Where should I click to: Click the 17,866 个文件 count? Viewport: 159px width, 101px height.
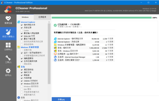[x=108, y=48]
